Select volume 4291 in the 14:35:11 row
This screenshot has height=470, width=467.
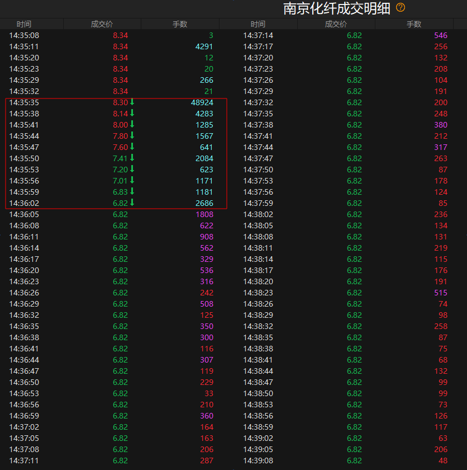(x=204, y=46)
